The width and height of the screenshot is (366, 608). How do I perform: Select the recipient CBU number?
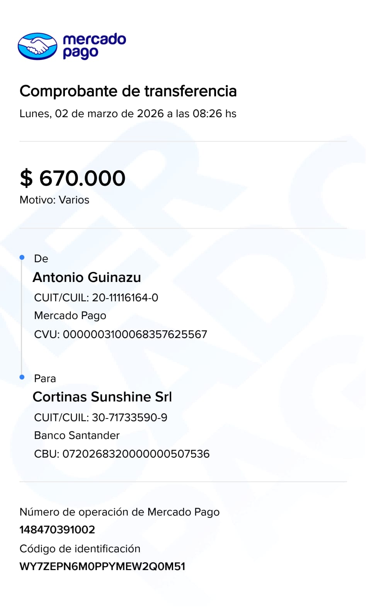136,454
